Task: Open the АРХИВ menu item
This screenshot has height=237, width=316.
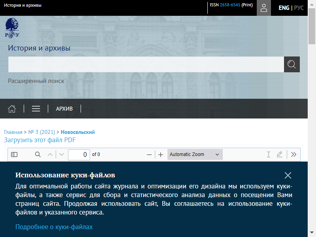Action: (64, 109)
